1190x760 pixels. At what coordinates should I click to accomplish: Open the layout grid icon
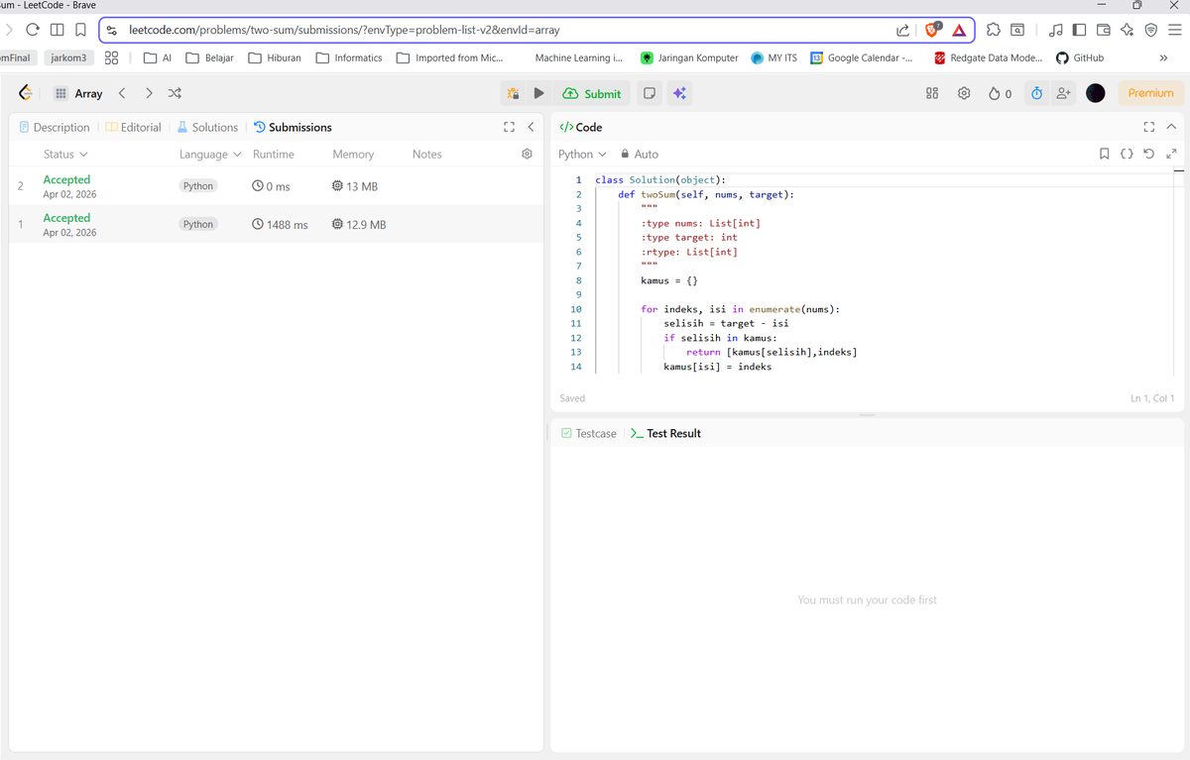pyautogui.click(x=932, y=93)
